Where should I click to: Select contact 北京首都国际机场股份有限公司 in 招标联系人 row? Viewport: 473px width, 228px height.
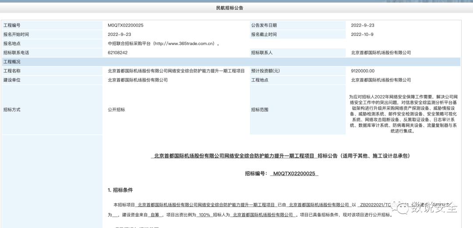coord(381,53)
